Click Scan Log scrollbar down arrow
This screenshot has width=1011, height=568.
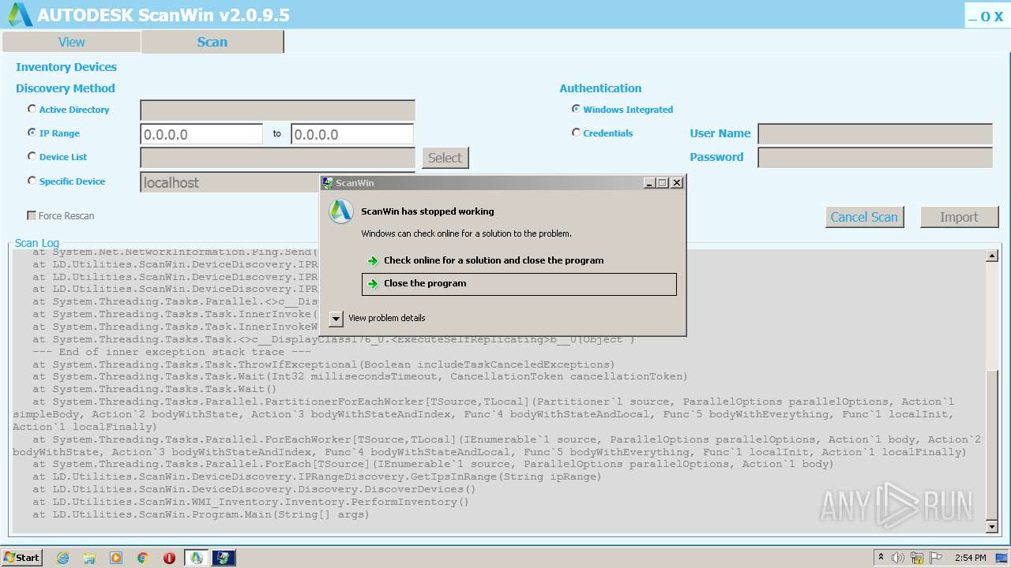[x=992, y=527]
